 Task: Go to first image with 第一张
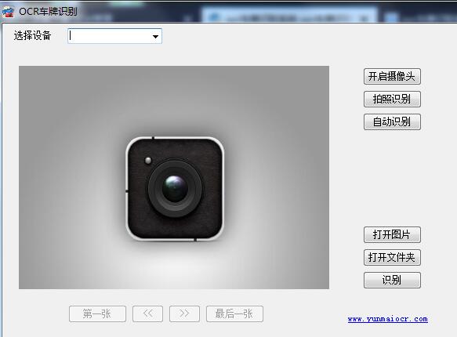click(97, 313)
